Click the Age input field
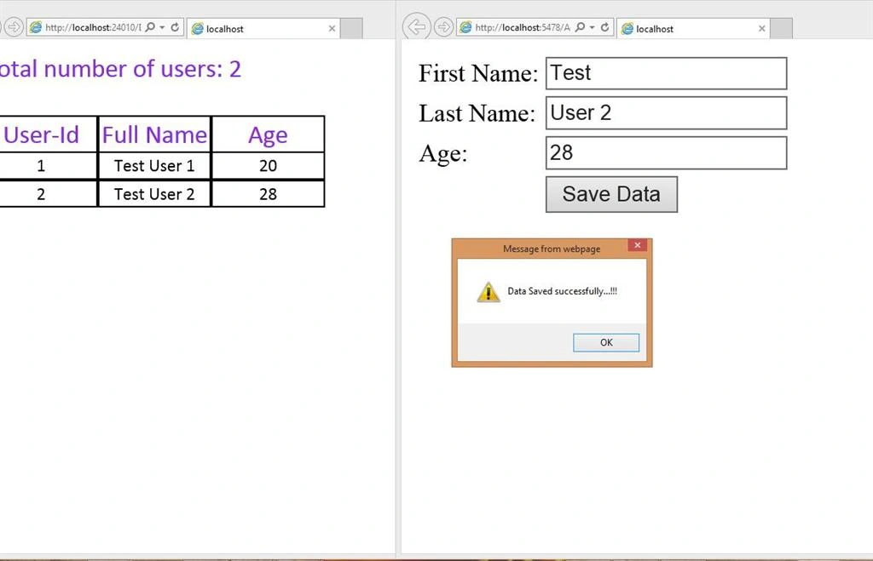 (666, 153)
